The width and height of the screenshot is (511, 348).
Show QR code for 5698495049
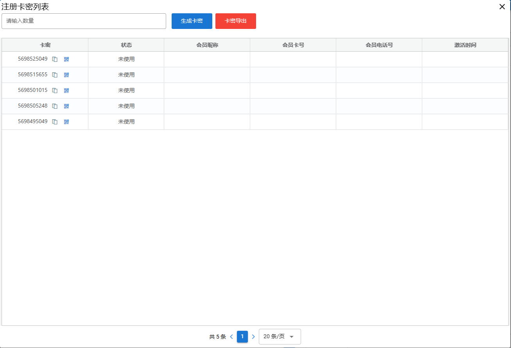coord(66,122)
